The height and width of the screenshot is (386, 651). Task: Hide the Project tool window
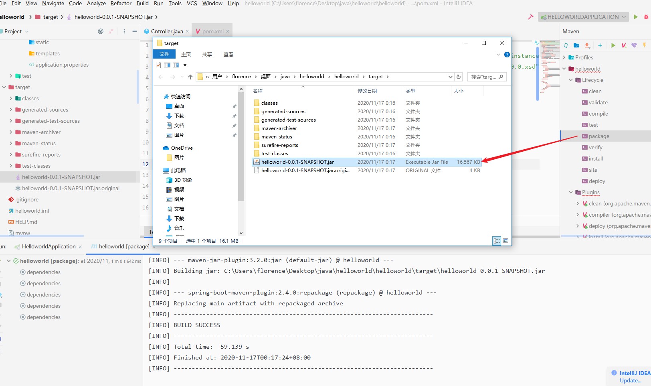point(135,31)
